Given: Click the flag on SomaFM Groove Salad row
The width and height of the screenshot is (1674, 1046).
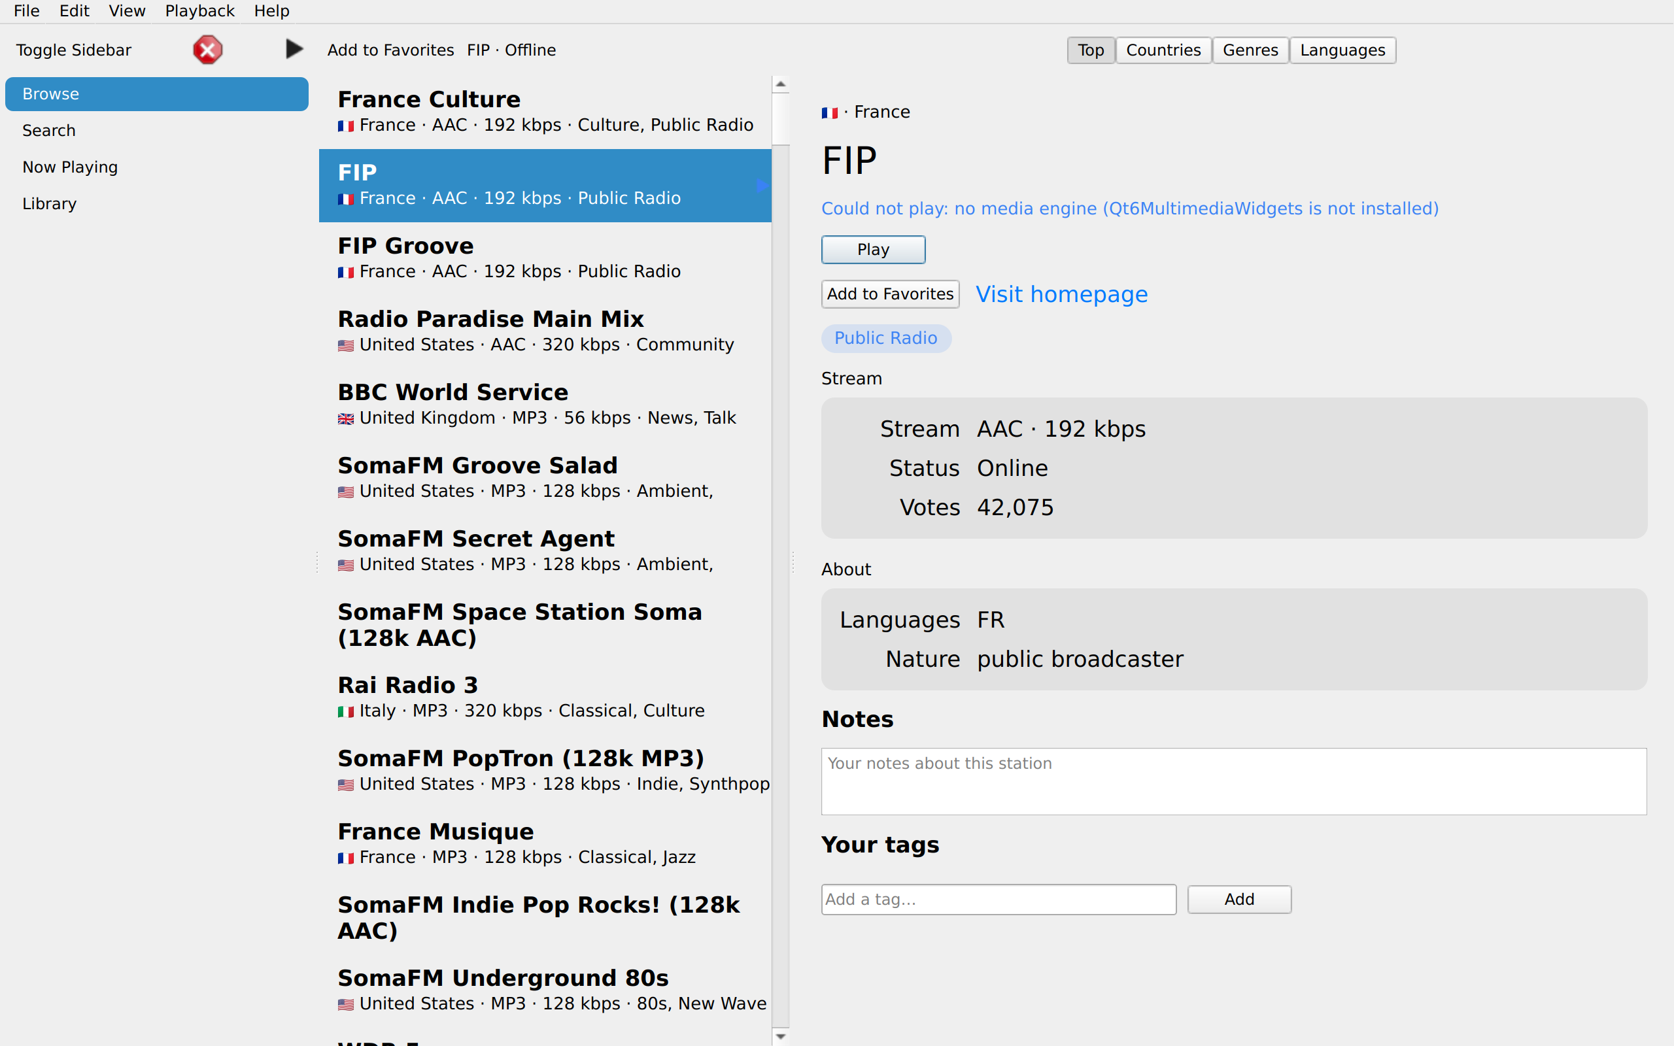Looking at the screenshot, I should coord(346,492).
